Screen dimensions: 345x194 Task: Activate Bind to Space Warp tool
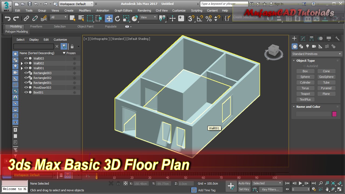pos(44,18)
